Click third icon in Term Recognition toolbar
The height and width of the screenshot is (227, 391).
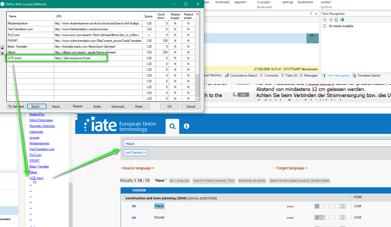(x=336, y=20)
